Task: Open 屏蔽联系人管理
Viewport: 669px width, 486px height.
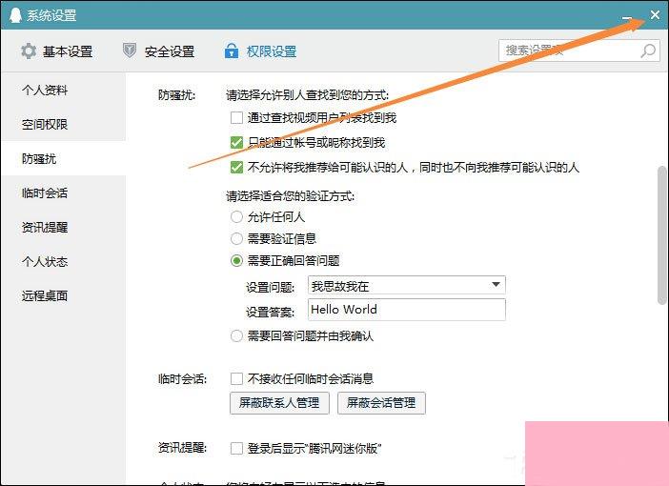Action: pos(279,403)
